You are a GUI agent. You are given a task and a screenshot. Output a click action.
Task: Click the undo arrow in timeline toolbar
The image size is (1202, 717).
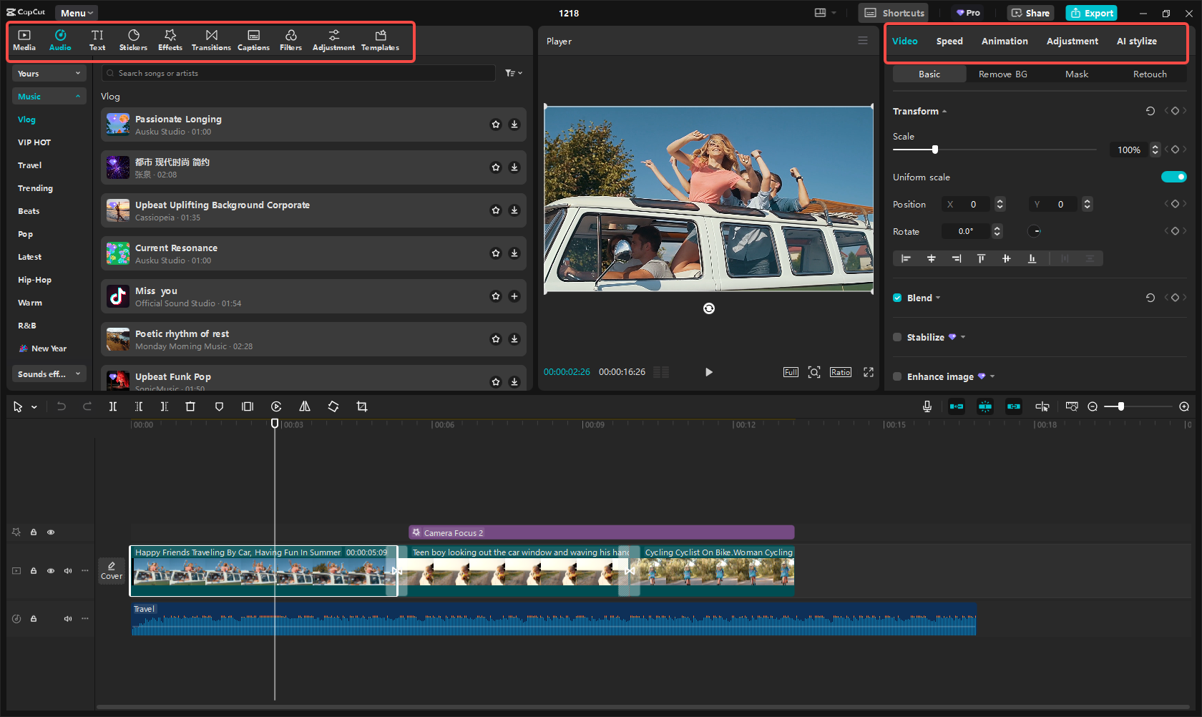coord(62,406)
